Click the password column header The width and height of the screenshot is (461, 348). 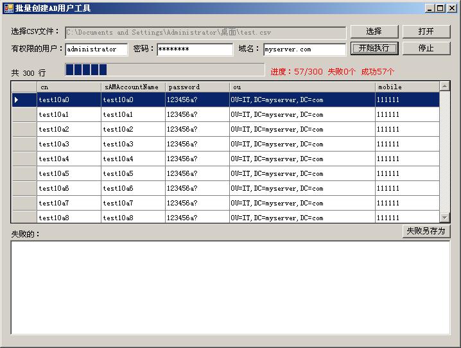[x=197, y=87]
